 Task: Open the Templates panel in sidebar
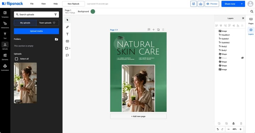[5, 14]
